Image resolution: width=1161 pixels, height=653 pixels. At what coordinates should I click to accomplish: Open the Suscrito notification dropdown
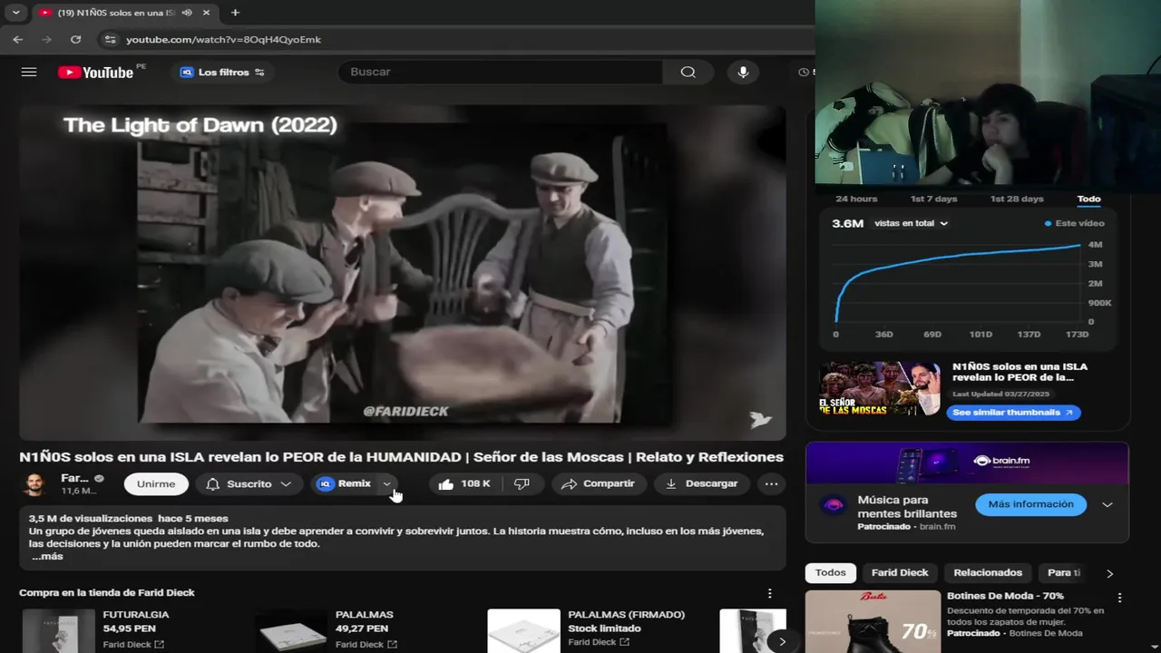pos(249,483)
